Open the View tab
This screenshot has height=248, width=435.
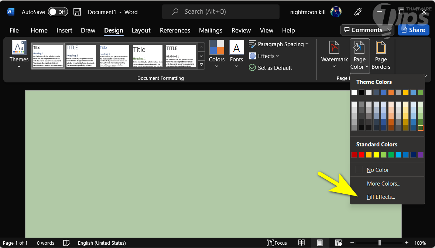267,30
